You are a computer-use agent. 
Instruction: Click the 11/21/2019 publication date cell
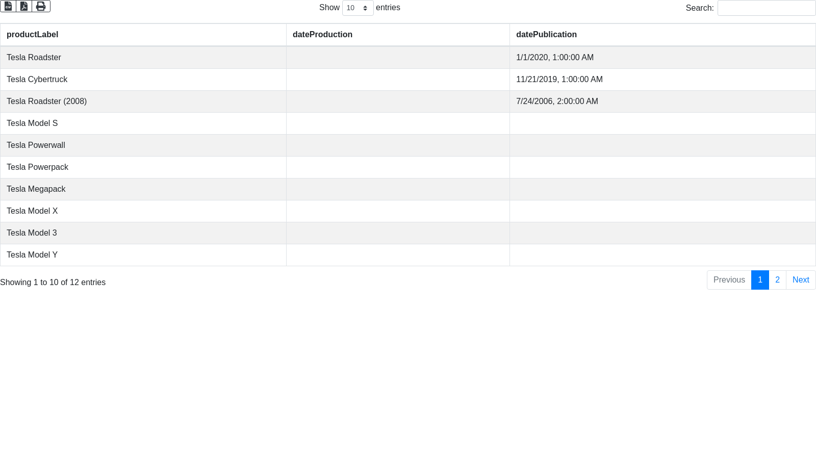pyautogui.click(x=559, y=80)
